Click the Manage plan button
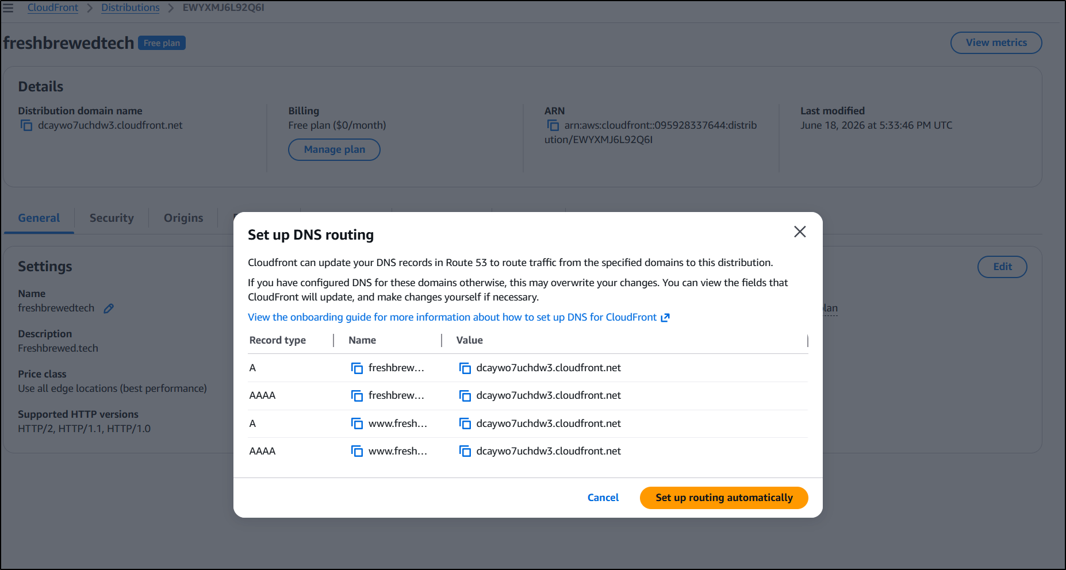Image resolution: width=1066 pixels, height=570 pixels. (334, 149)
